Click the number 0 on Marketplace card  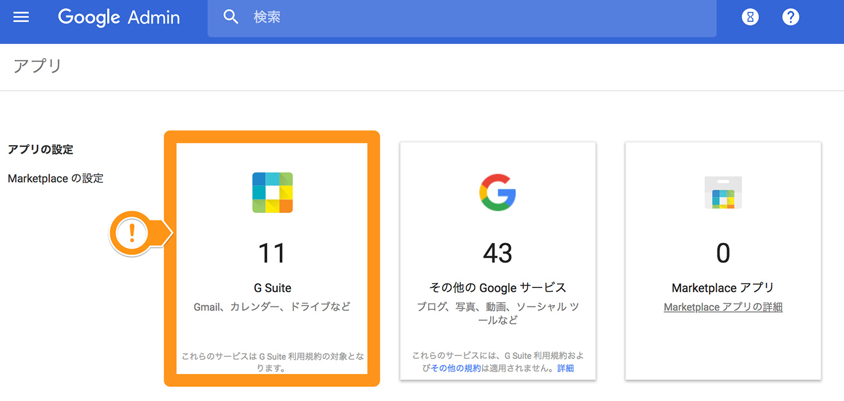[x=723, y=253]
